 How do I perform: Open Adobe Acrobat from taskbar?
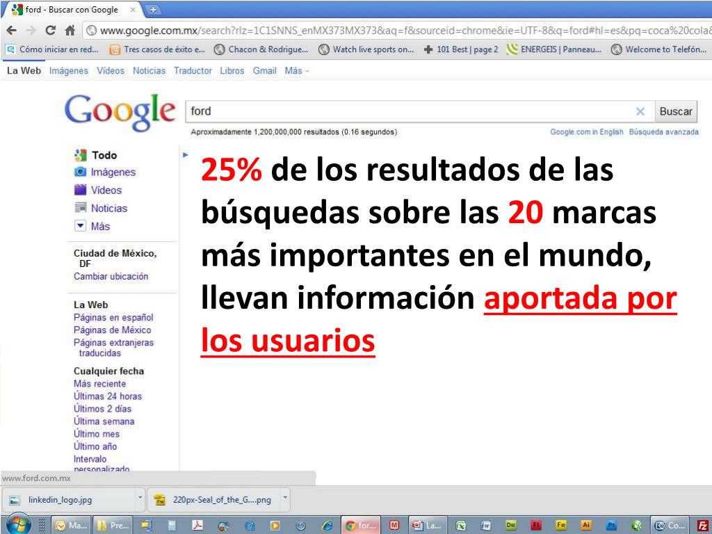(x=197, y=526)
